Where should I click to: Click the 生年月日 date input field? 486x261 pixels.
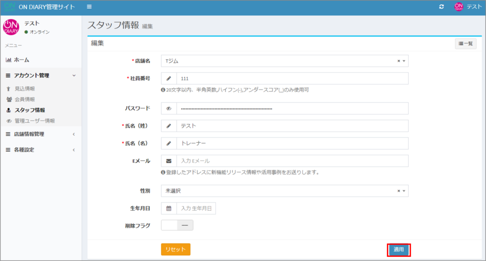click(196, 208)
